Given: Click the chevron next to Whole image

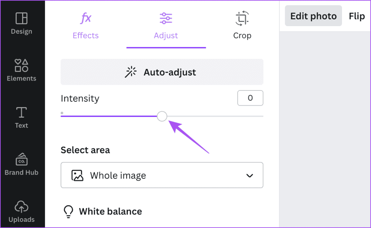Looking at the screenshot, I should click(249, 175).
